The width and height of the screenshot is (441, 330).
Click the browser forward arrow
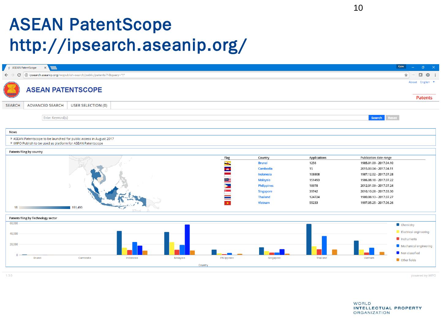point(13,75)
